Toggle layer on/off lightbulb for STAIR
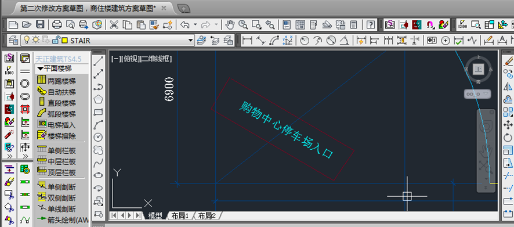 pos(27,40)
